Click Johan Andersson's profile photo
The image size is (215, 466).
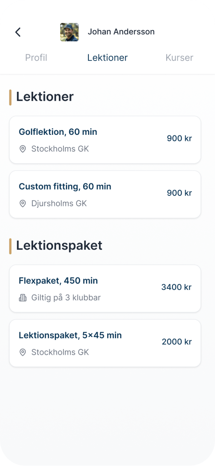[x=69, y=32]
